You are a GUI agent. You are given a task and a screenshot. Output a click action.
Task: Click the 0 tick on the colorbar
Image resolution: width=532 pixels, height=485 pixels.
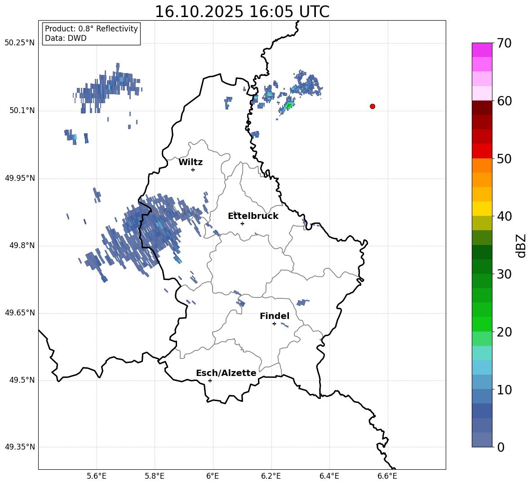click(501, 447)
